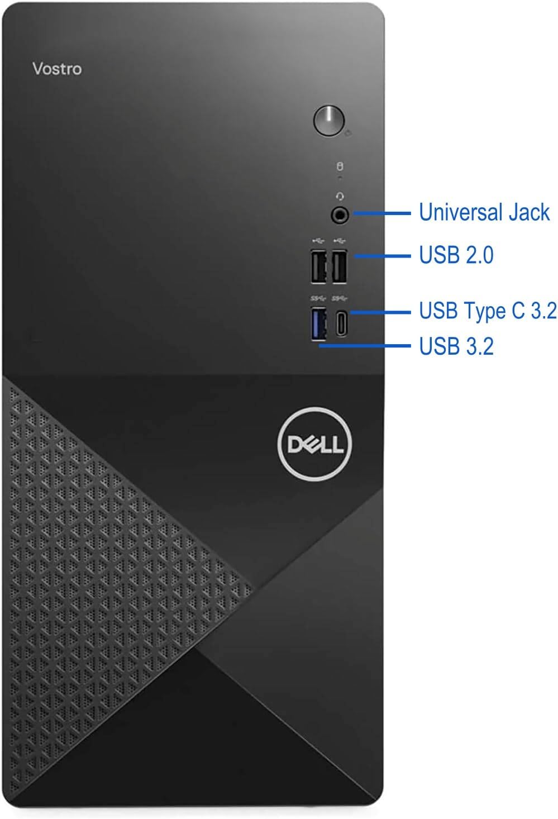Click the hard drive activity icon

pos(340,166)
